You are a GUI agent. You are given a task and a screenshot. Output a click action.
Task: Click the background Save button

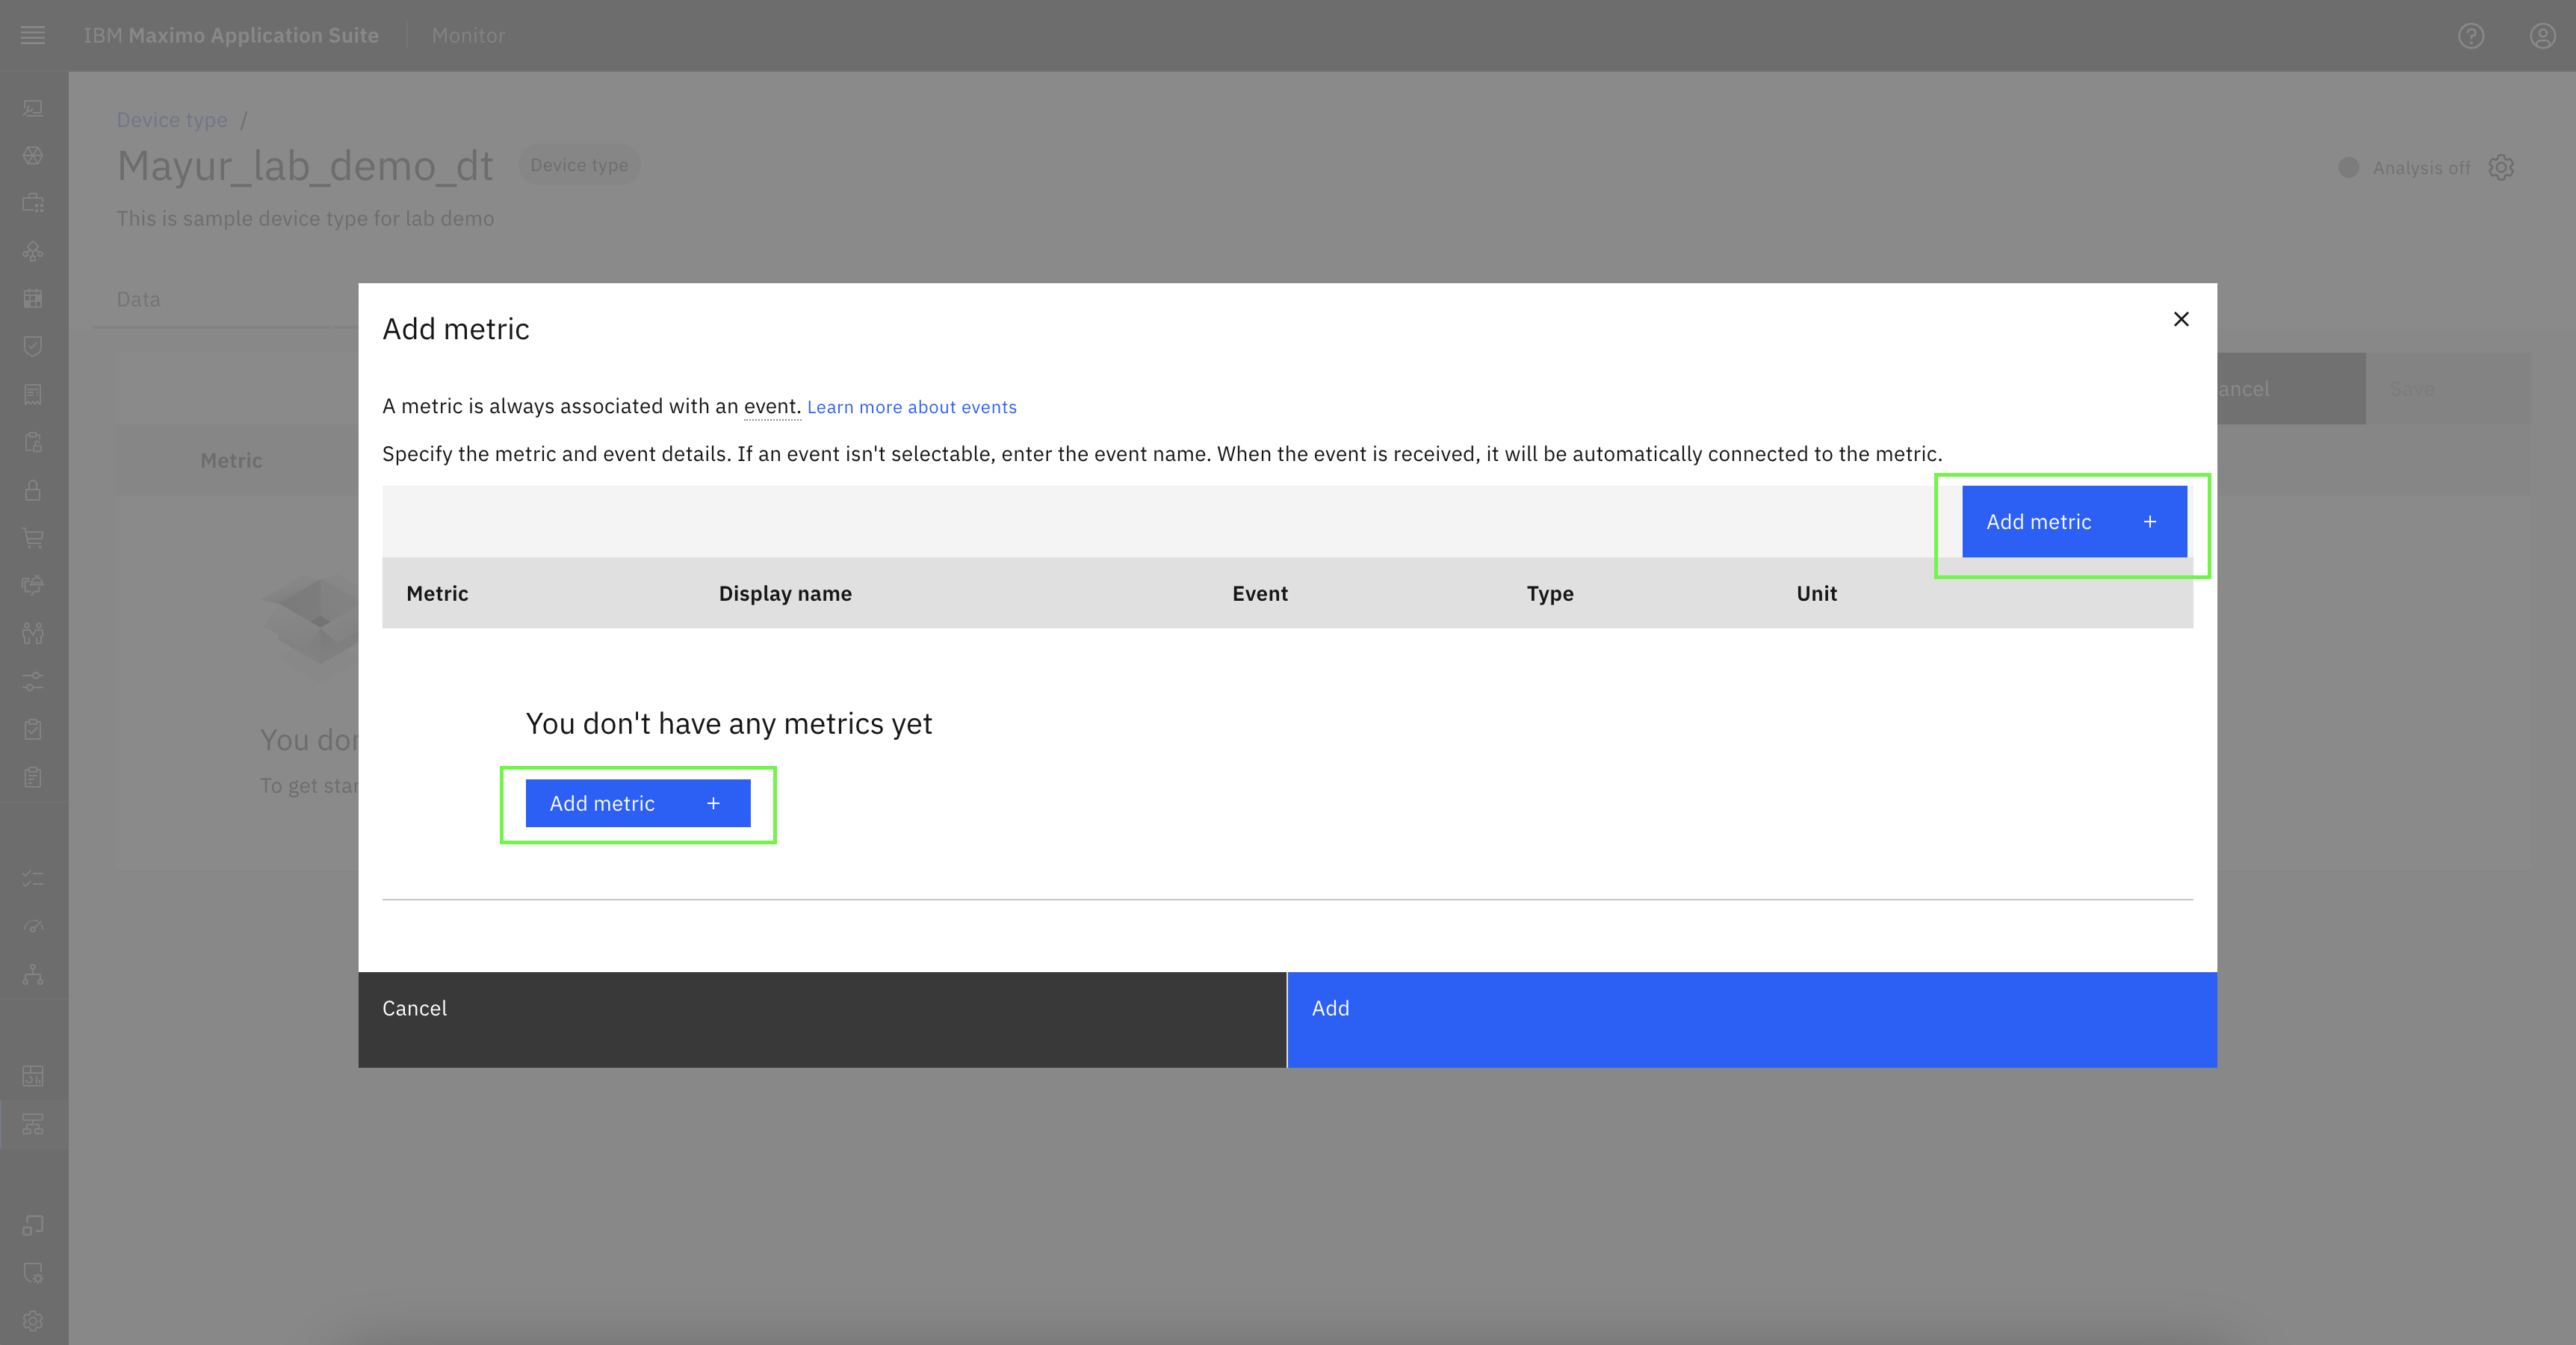[2448, 389]
